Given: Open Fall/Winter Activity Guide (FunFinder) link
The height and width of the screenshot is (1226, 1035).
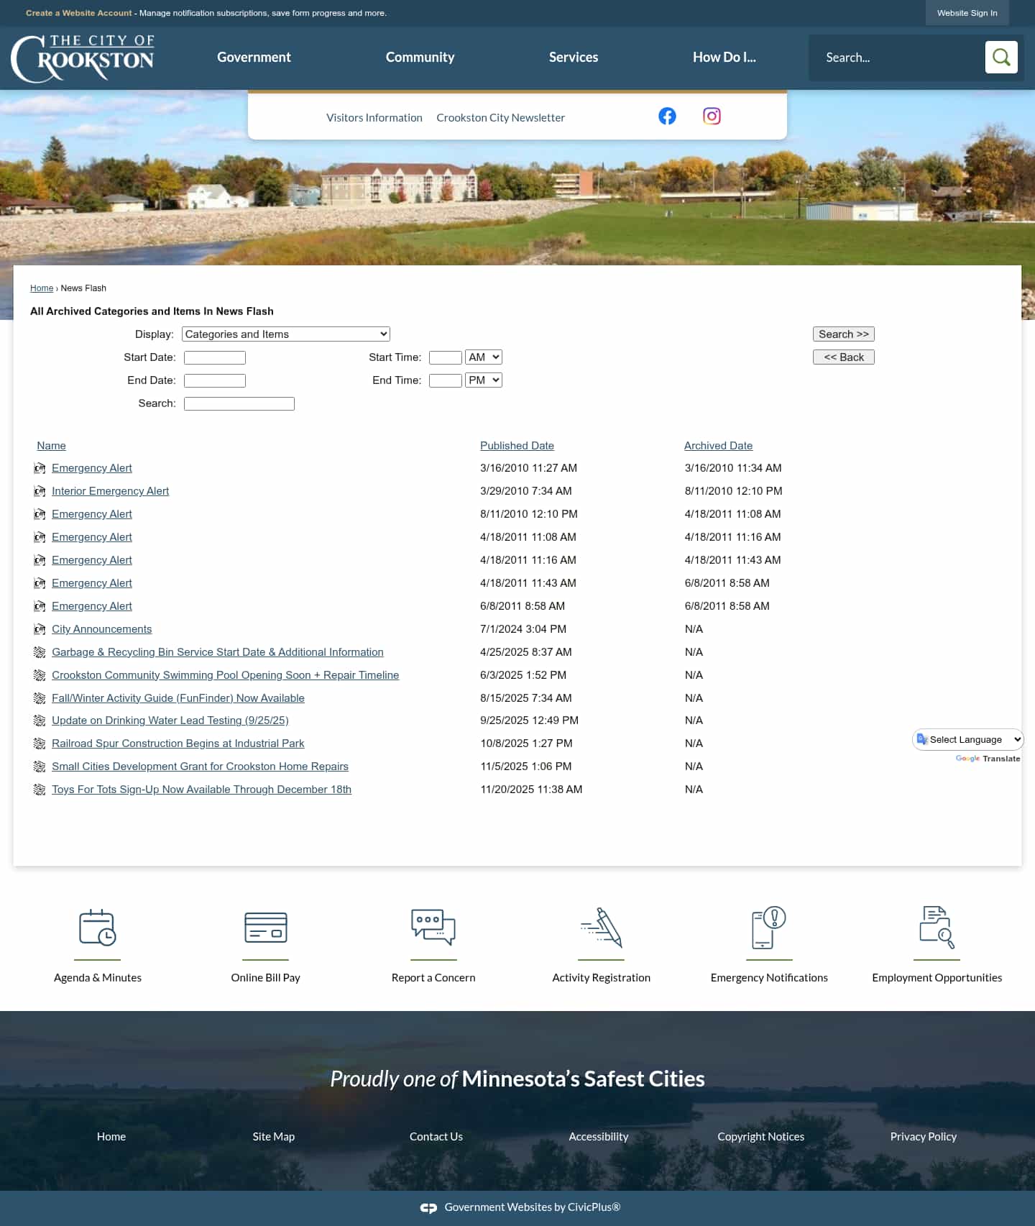Looking at the screenshot, I should click(x=178, y=698).
